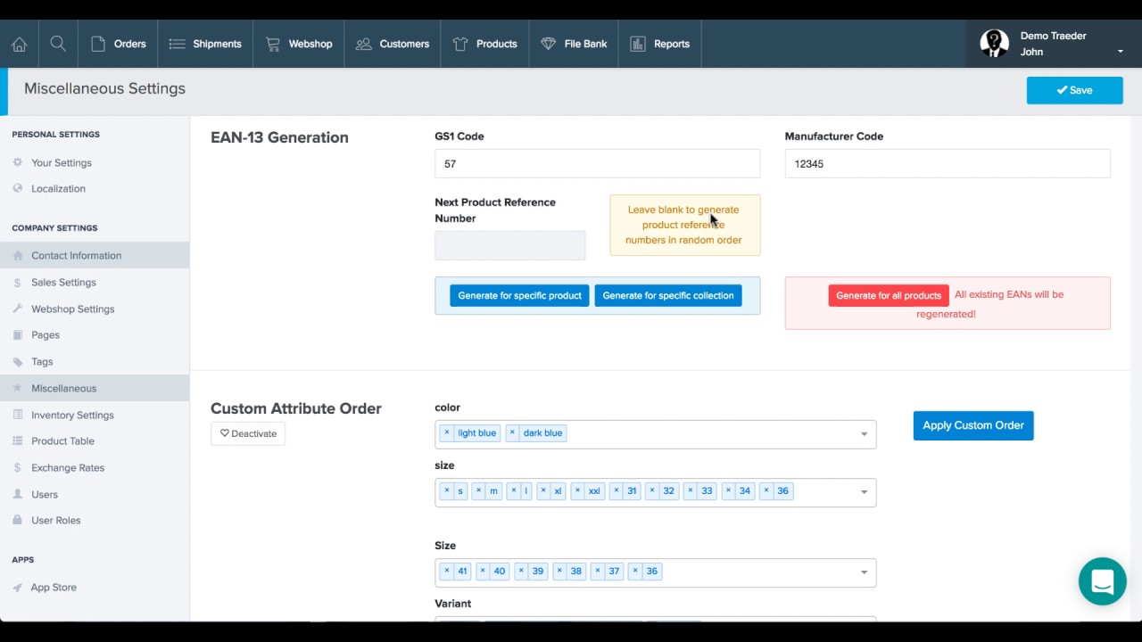Focus the GS1 Code input field

[x=598, y=164]
